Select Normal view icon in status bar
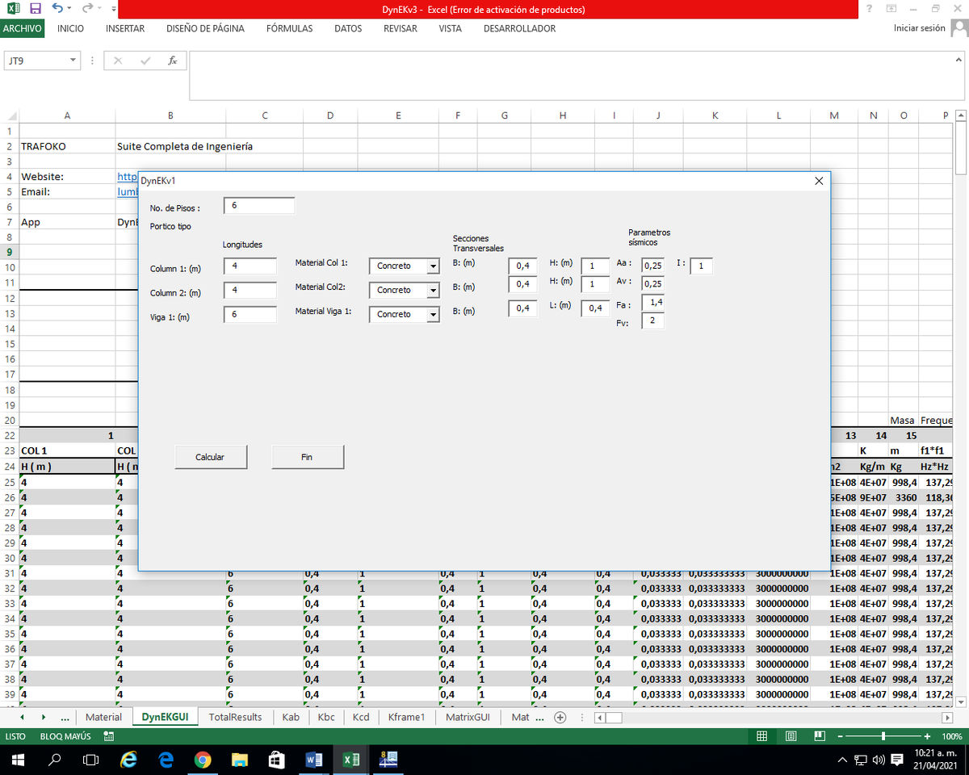Image resolution: width=969 pixels, height=775 pixels. (762, 736)
